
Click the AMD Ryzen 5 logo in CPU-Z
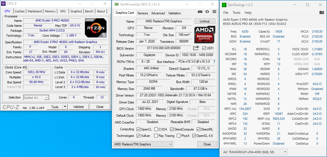pyautogui.click(x=95, y=28)
